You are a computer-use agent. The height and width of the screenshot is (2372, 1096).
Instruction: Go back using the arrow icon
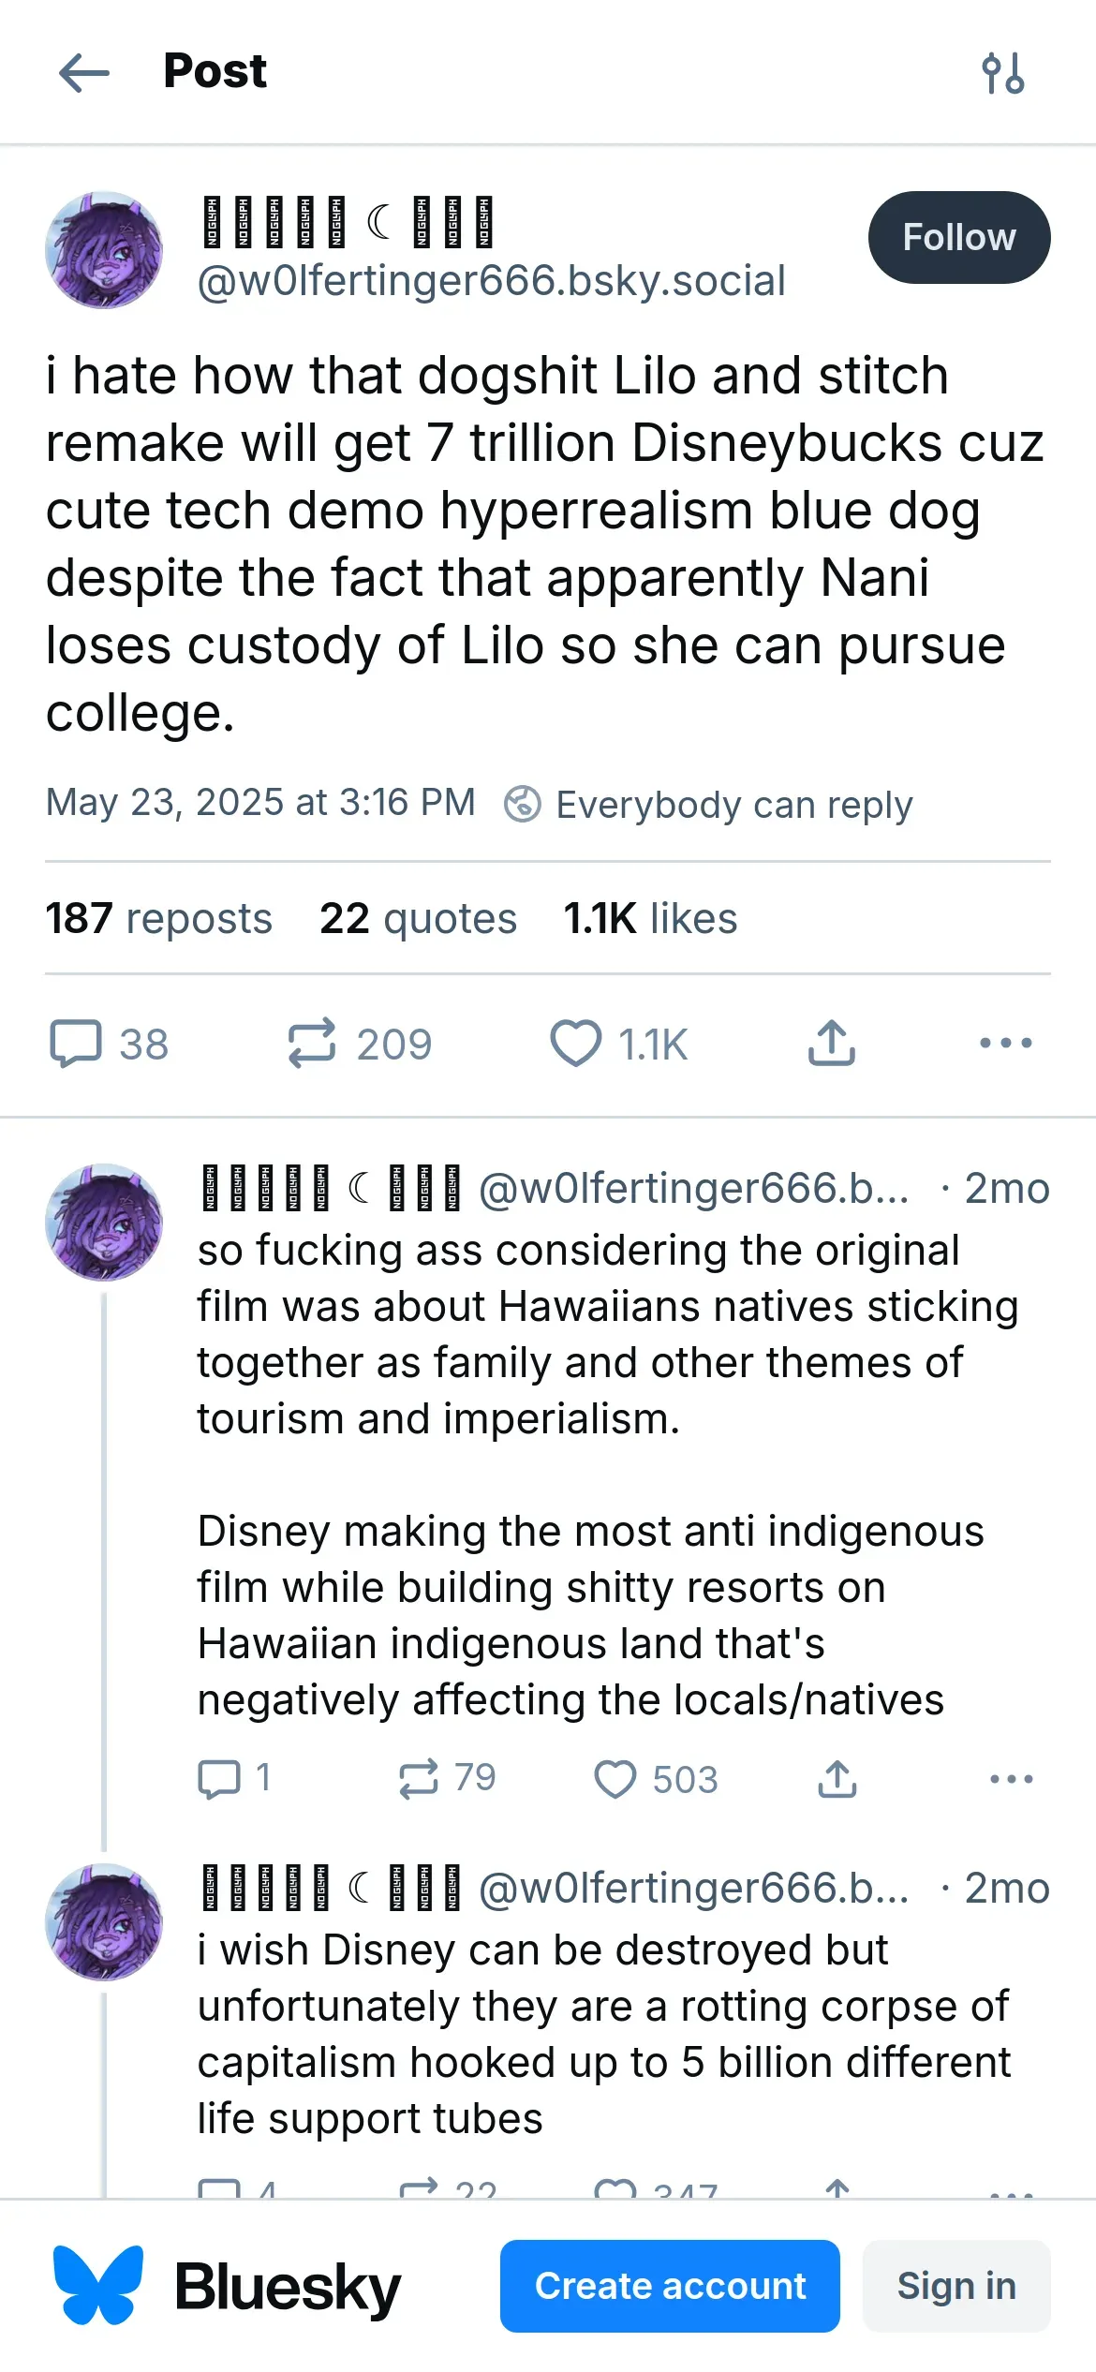(x=84, y=72)
